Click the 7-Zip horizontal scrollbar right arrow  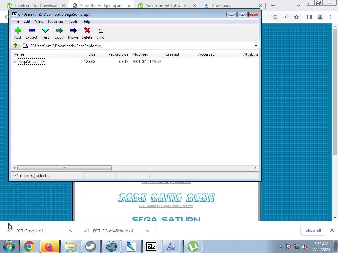click(x=256, y=168)
